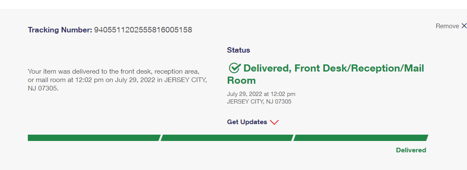Click JERSEY CITY, NJ 07305 under the timestamp
467x170 pixels.
click(x=259, y=101)
